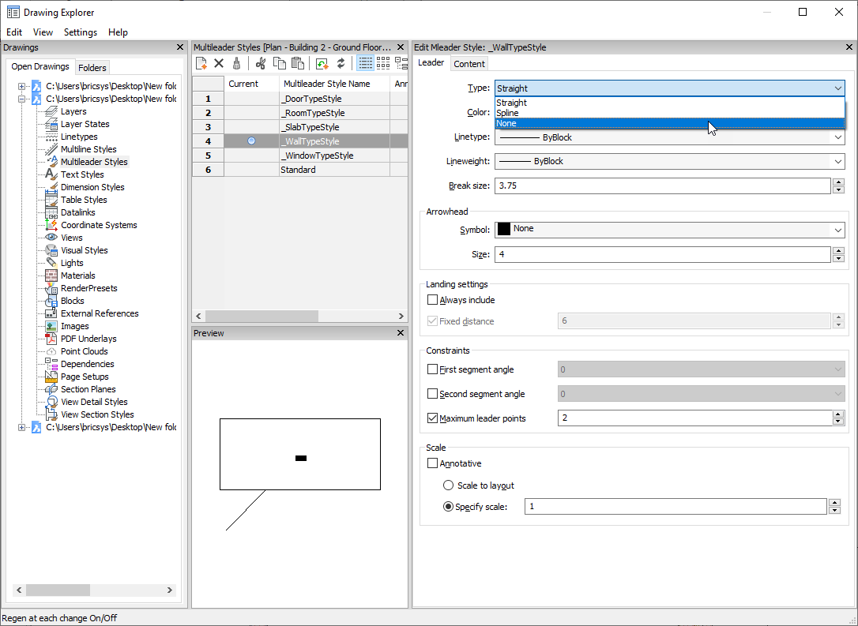The height and width of the screenshot is (626, 858).
Task: Switch to icon grid view
Action: click(383, 63)
